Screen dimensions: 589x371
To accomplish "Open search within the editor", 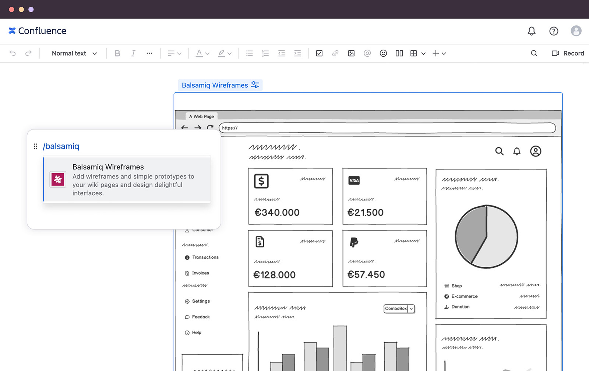I will [534, 53].
